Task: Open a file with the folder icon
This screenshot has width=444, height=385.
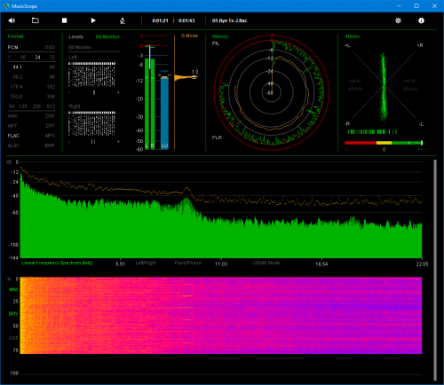Action: click(36, 20)
